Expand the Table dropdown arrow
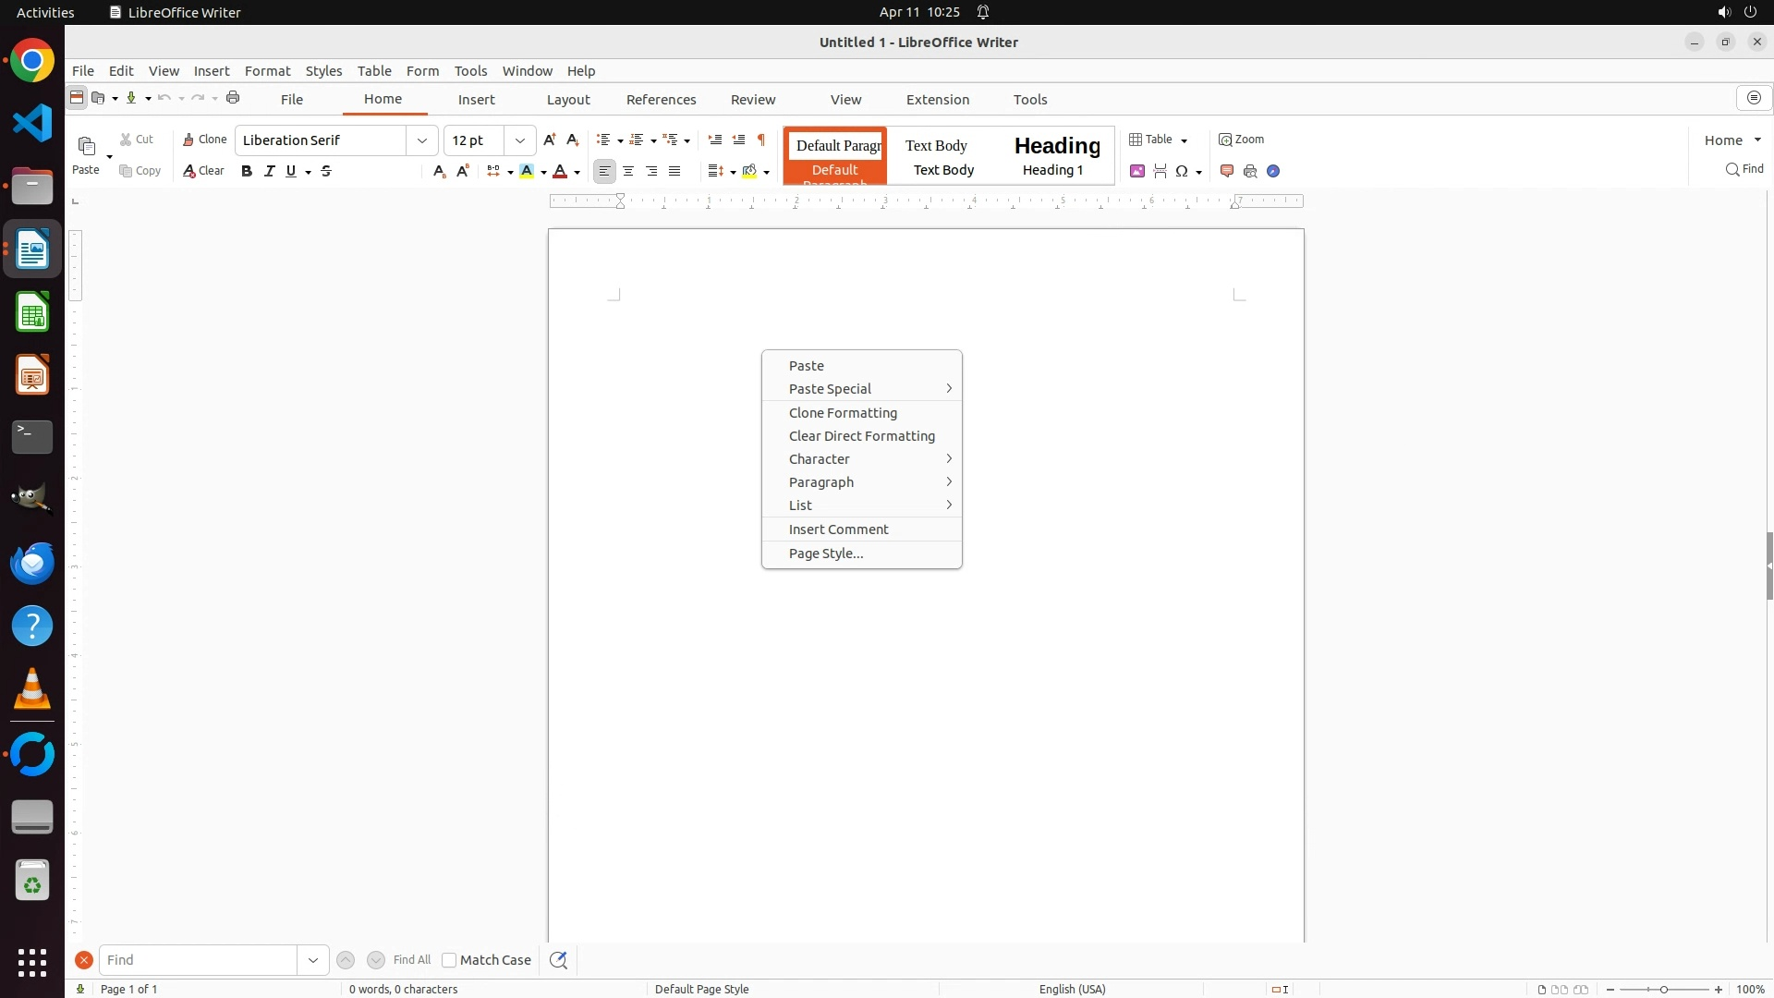 (1185, 140)
